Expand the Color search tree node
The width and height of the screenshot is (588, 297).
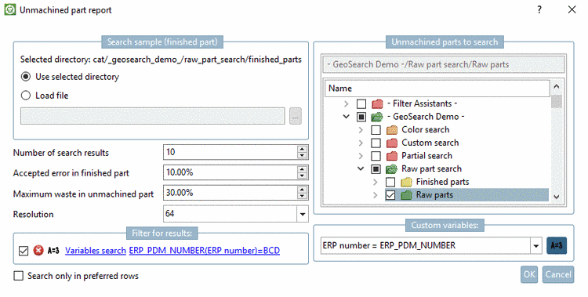pyautogui.click(x=361, y=130)
